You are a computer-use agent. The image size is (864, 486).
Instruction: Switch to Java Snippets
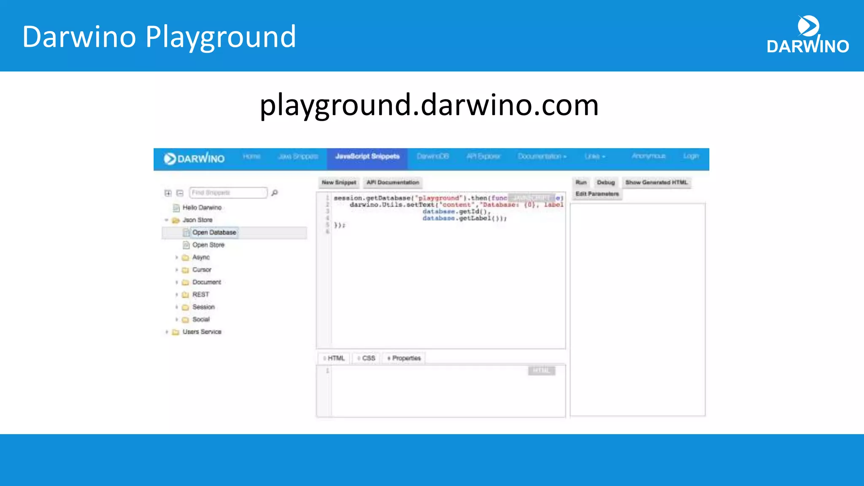(298, 157)
